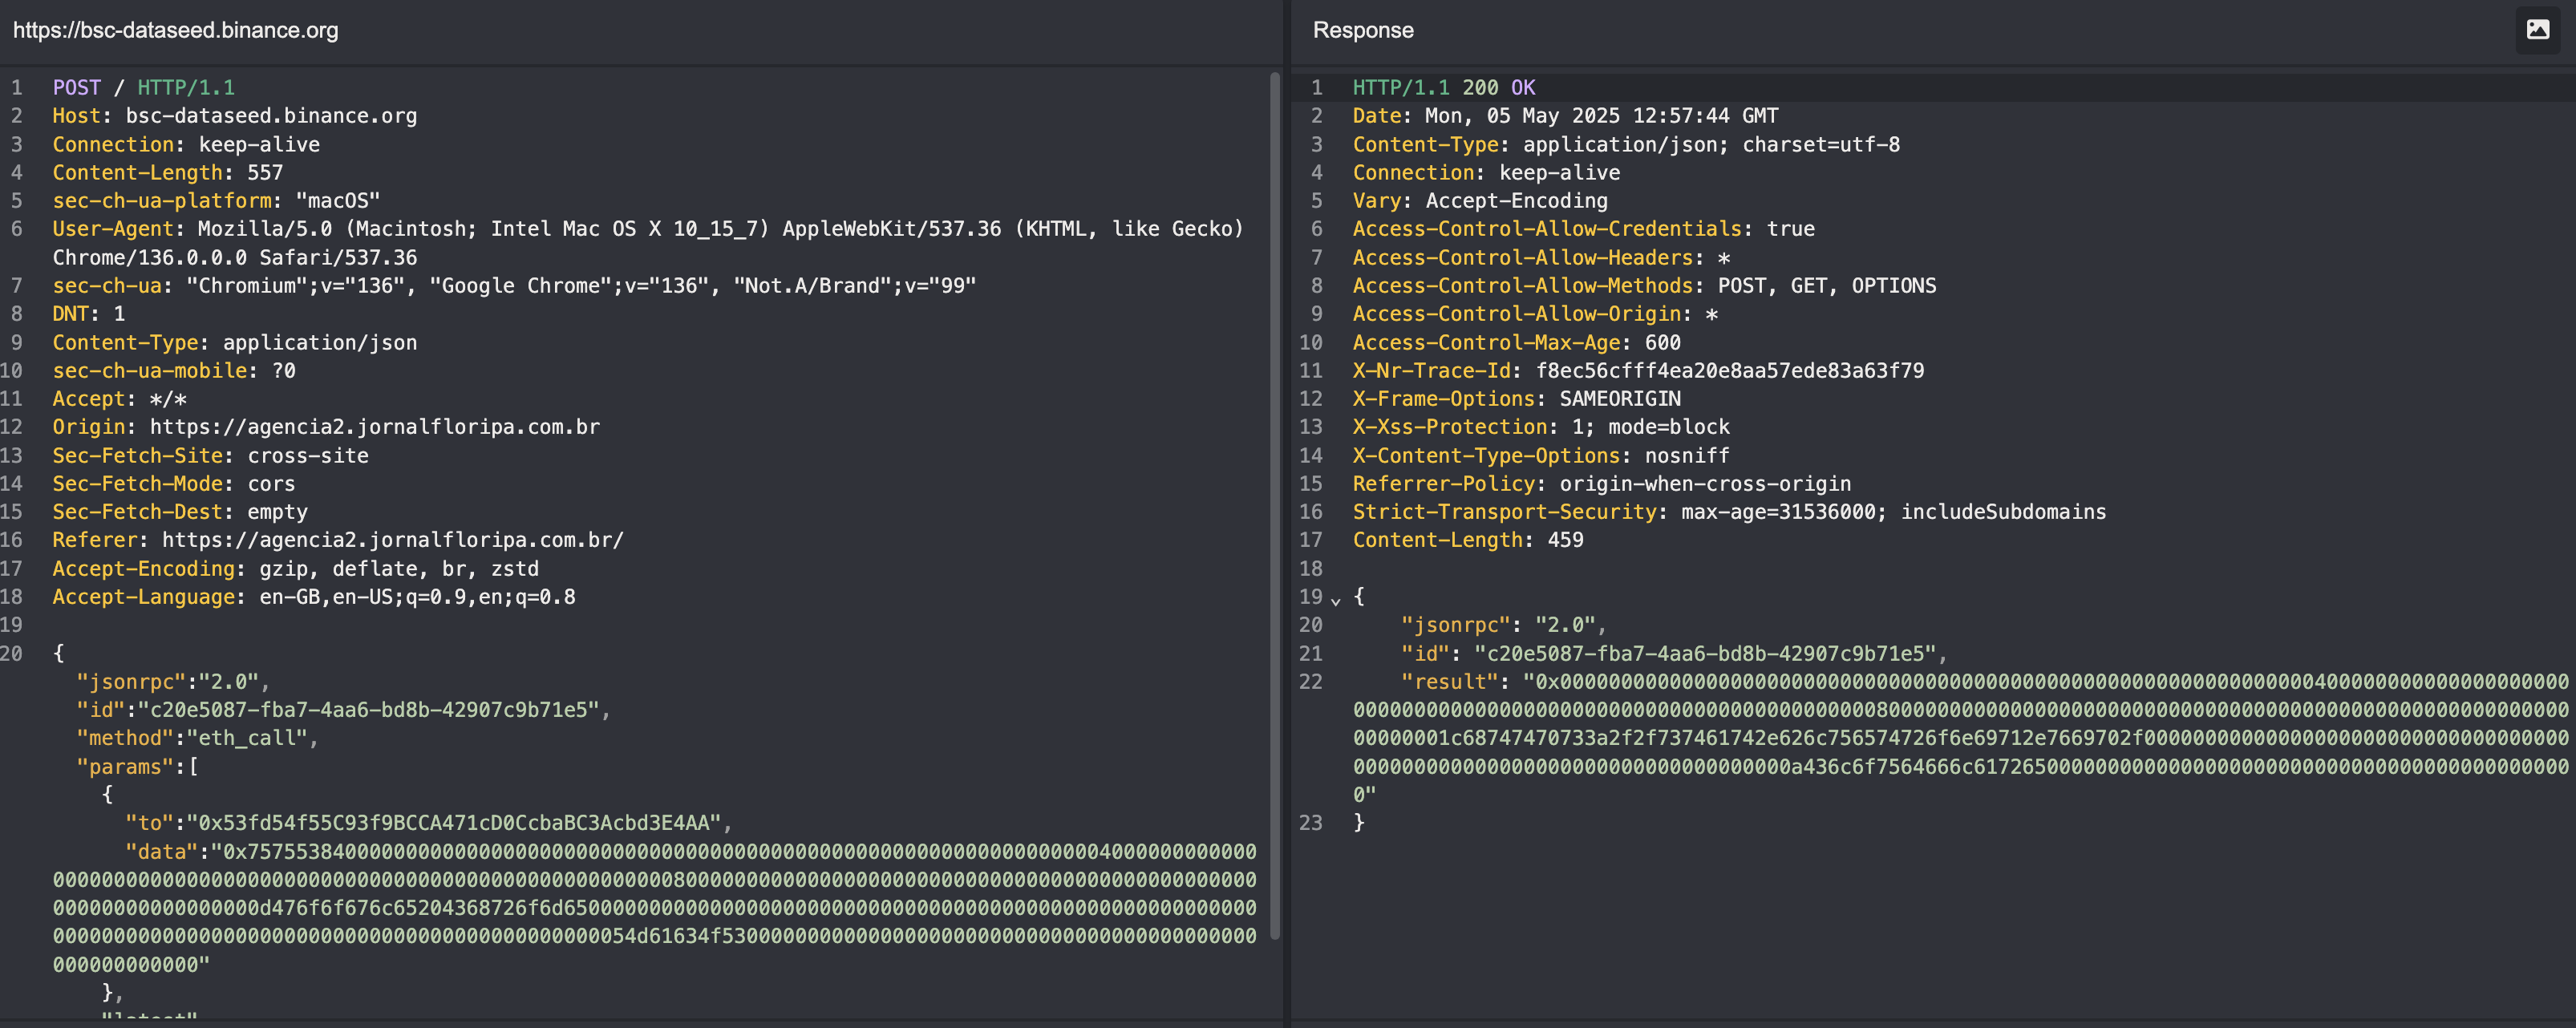The width and height of the screenshot is (2576, 1028).
Task: Click the sec-ch-ua-platform "macOS" value
Action: (338, 201)
